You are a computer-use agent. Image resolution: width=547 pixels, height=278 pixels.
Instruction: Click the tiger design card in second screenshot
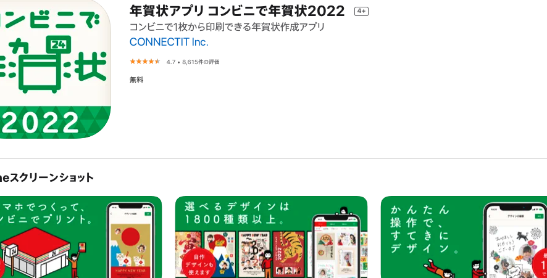288,255
